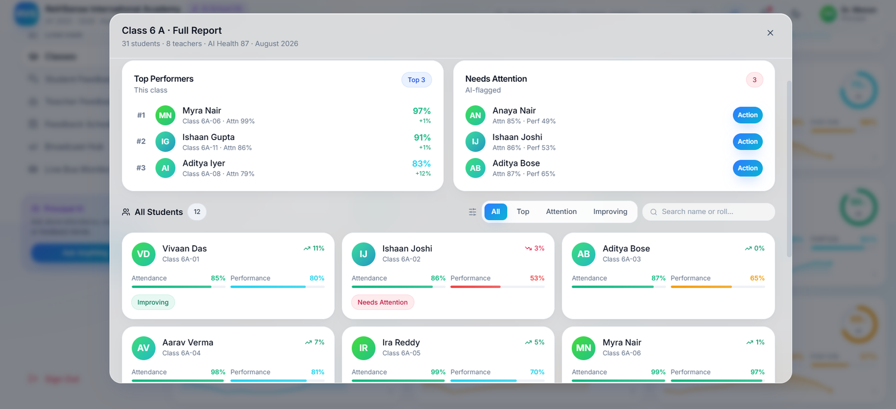Click Vivaan Das's attendance progress bar
The width and height of the screenshot is (896, 409).
(178, 287)
